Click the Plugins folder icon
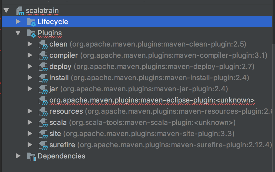275x172 pixels. (31, 33)
